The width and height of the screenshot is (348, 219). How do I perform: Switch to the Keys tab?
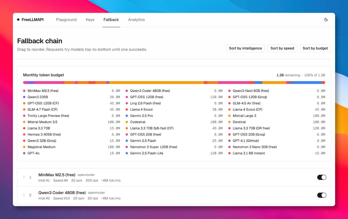coord(90,20)
